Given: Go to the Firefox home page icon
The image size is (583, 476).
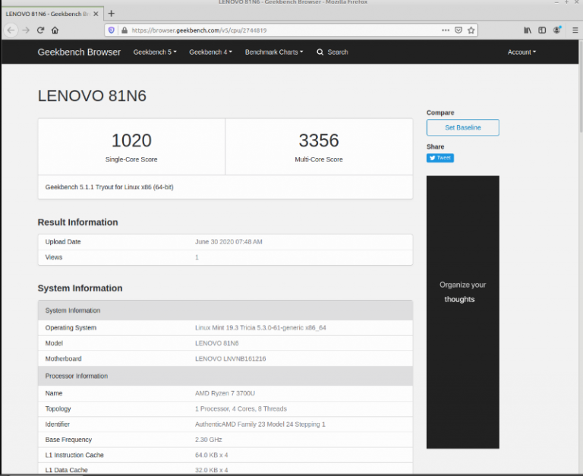Looking at the screenshot, I should tap(55, 30).
